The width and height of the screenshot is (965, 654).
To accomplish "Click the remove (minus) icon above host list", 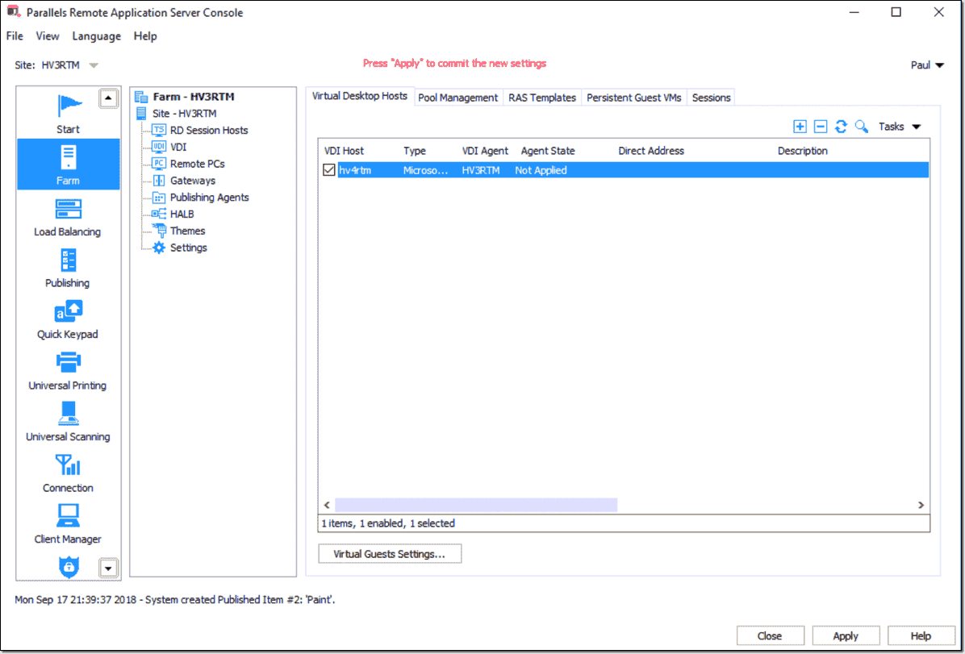I will tap(821, 127).
